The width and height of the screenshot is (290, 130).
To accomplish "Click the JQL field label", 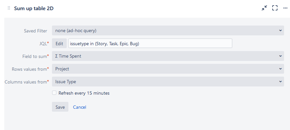I will (x=44, y=44).
